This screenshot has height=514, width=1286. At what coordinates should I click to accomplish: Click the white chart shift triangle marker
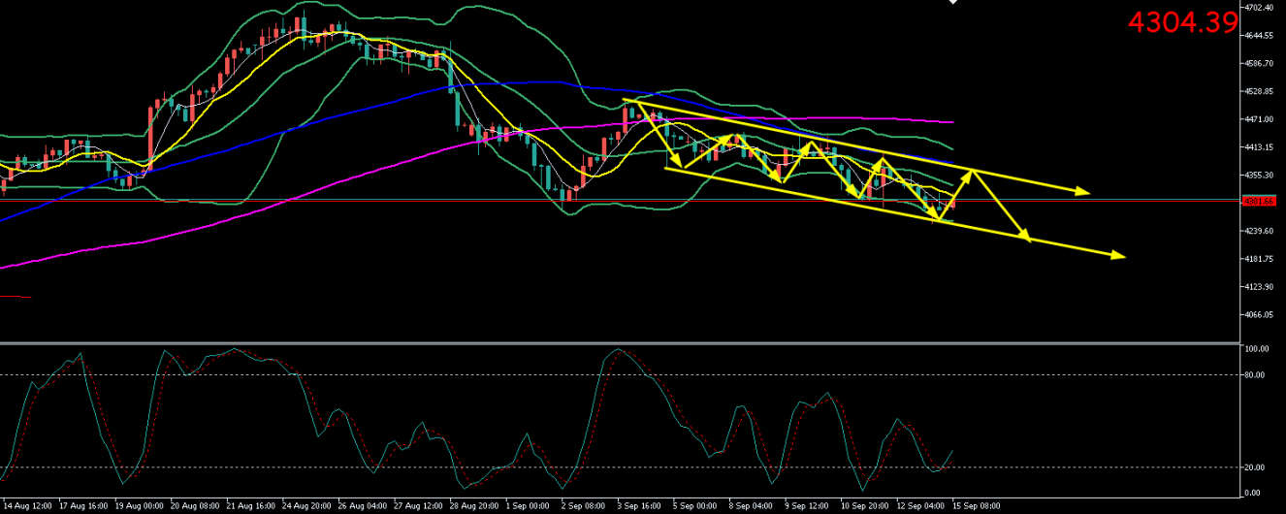click(x=953, y=3)
